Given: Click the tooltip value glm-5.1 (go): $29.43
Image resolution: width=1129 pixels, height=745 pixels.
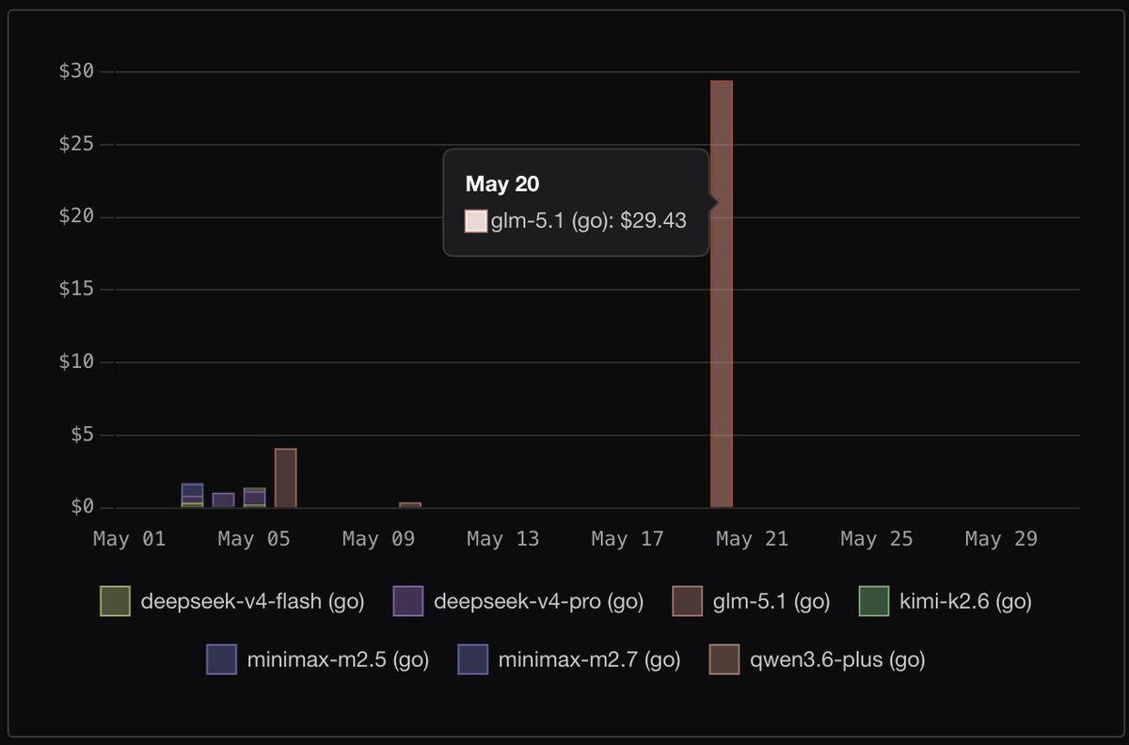Looking at the screenshot, I should click(x=588, y=221).
